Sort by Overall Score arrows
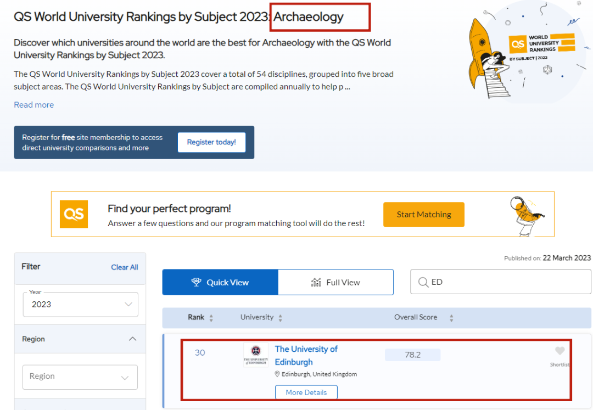 coord(451,318)
